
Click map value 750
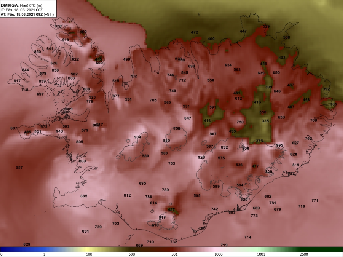click(x=240, y=122)
